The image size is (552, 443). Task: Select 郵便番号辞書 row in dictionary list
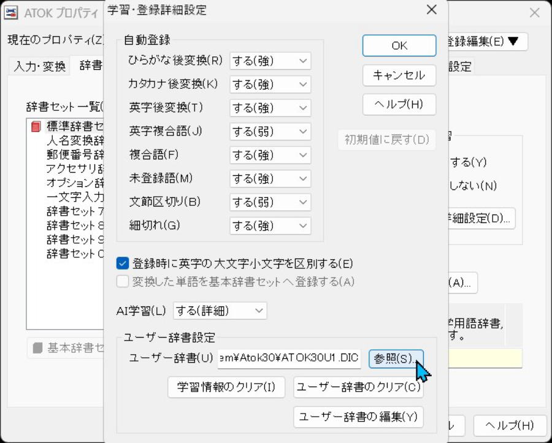point(75,154)
